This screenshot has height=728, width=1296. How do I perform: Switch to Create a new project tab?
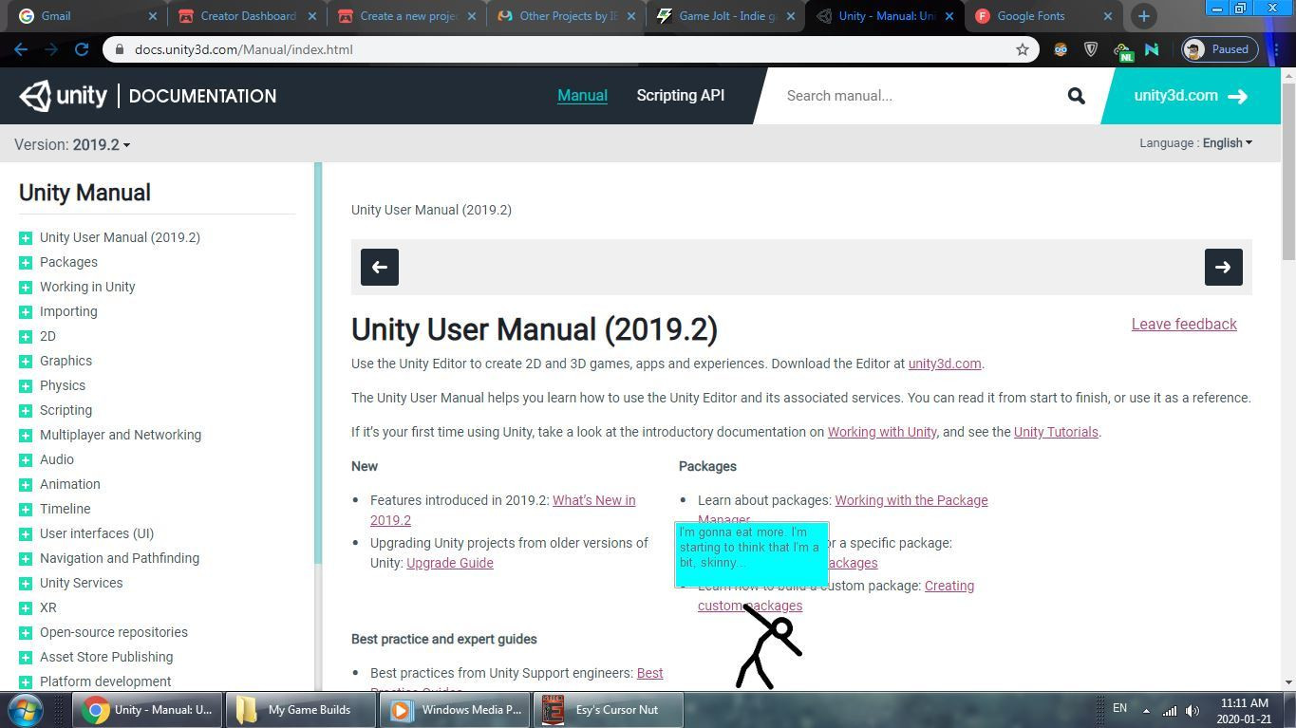[406, 16]
